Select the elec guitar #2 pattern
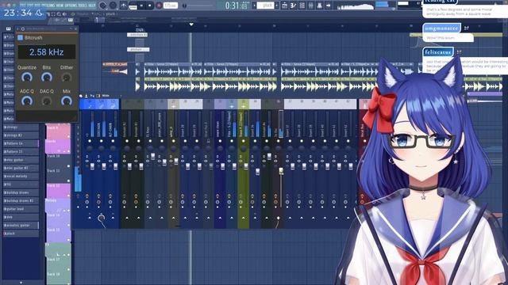The image size is (508, 285). click(21, 168)
